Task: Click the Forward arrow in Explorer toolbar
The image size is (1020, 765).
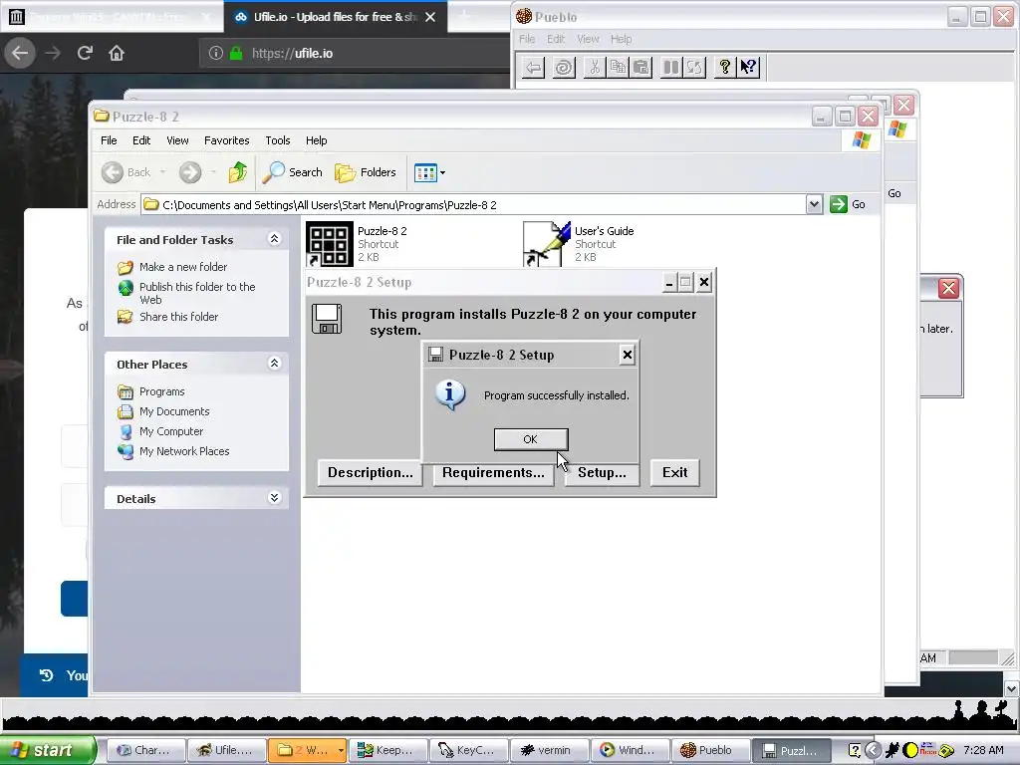Action: pos(190,172)
